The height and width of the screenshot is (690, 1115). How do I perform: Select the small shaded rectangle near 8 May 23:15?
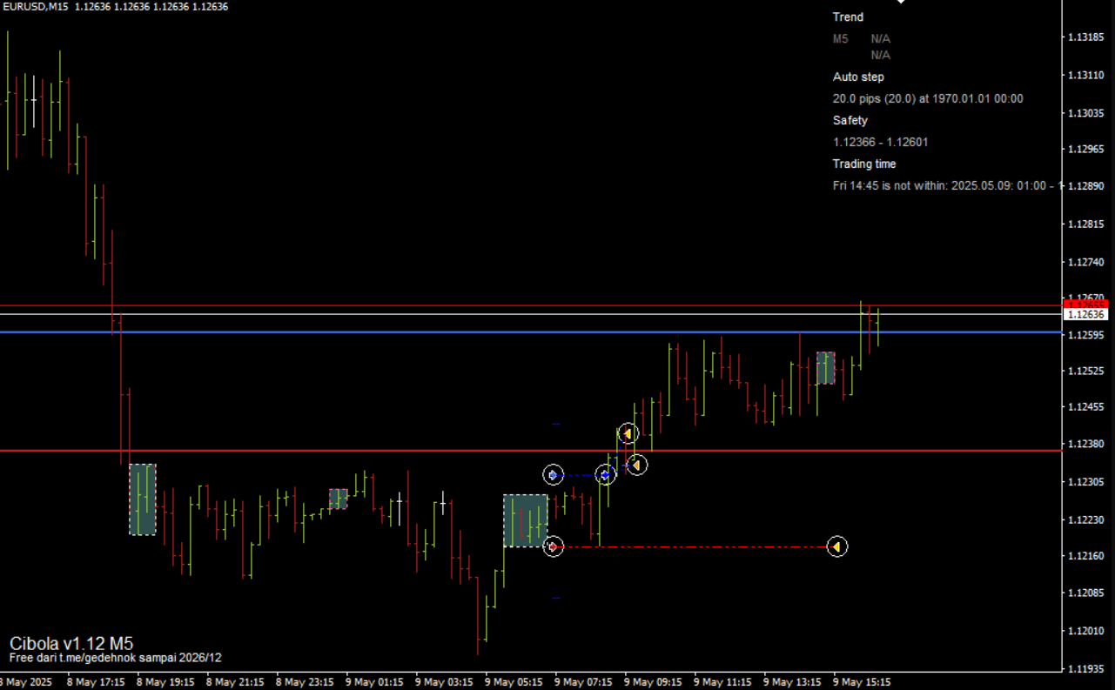point(338,499)
